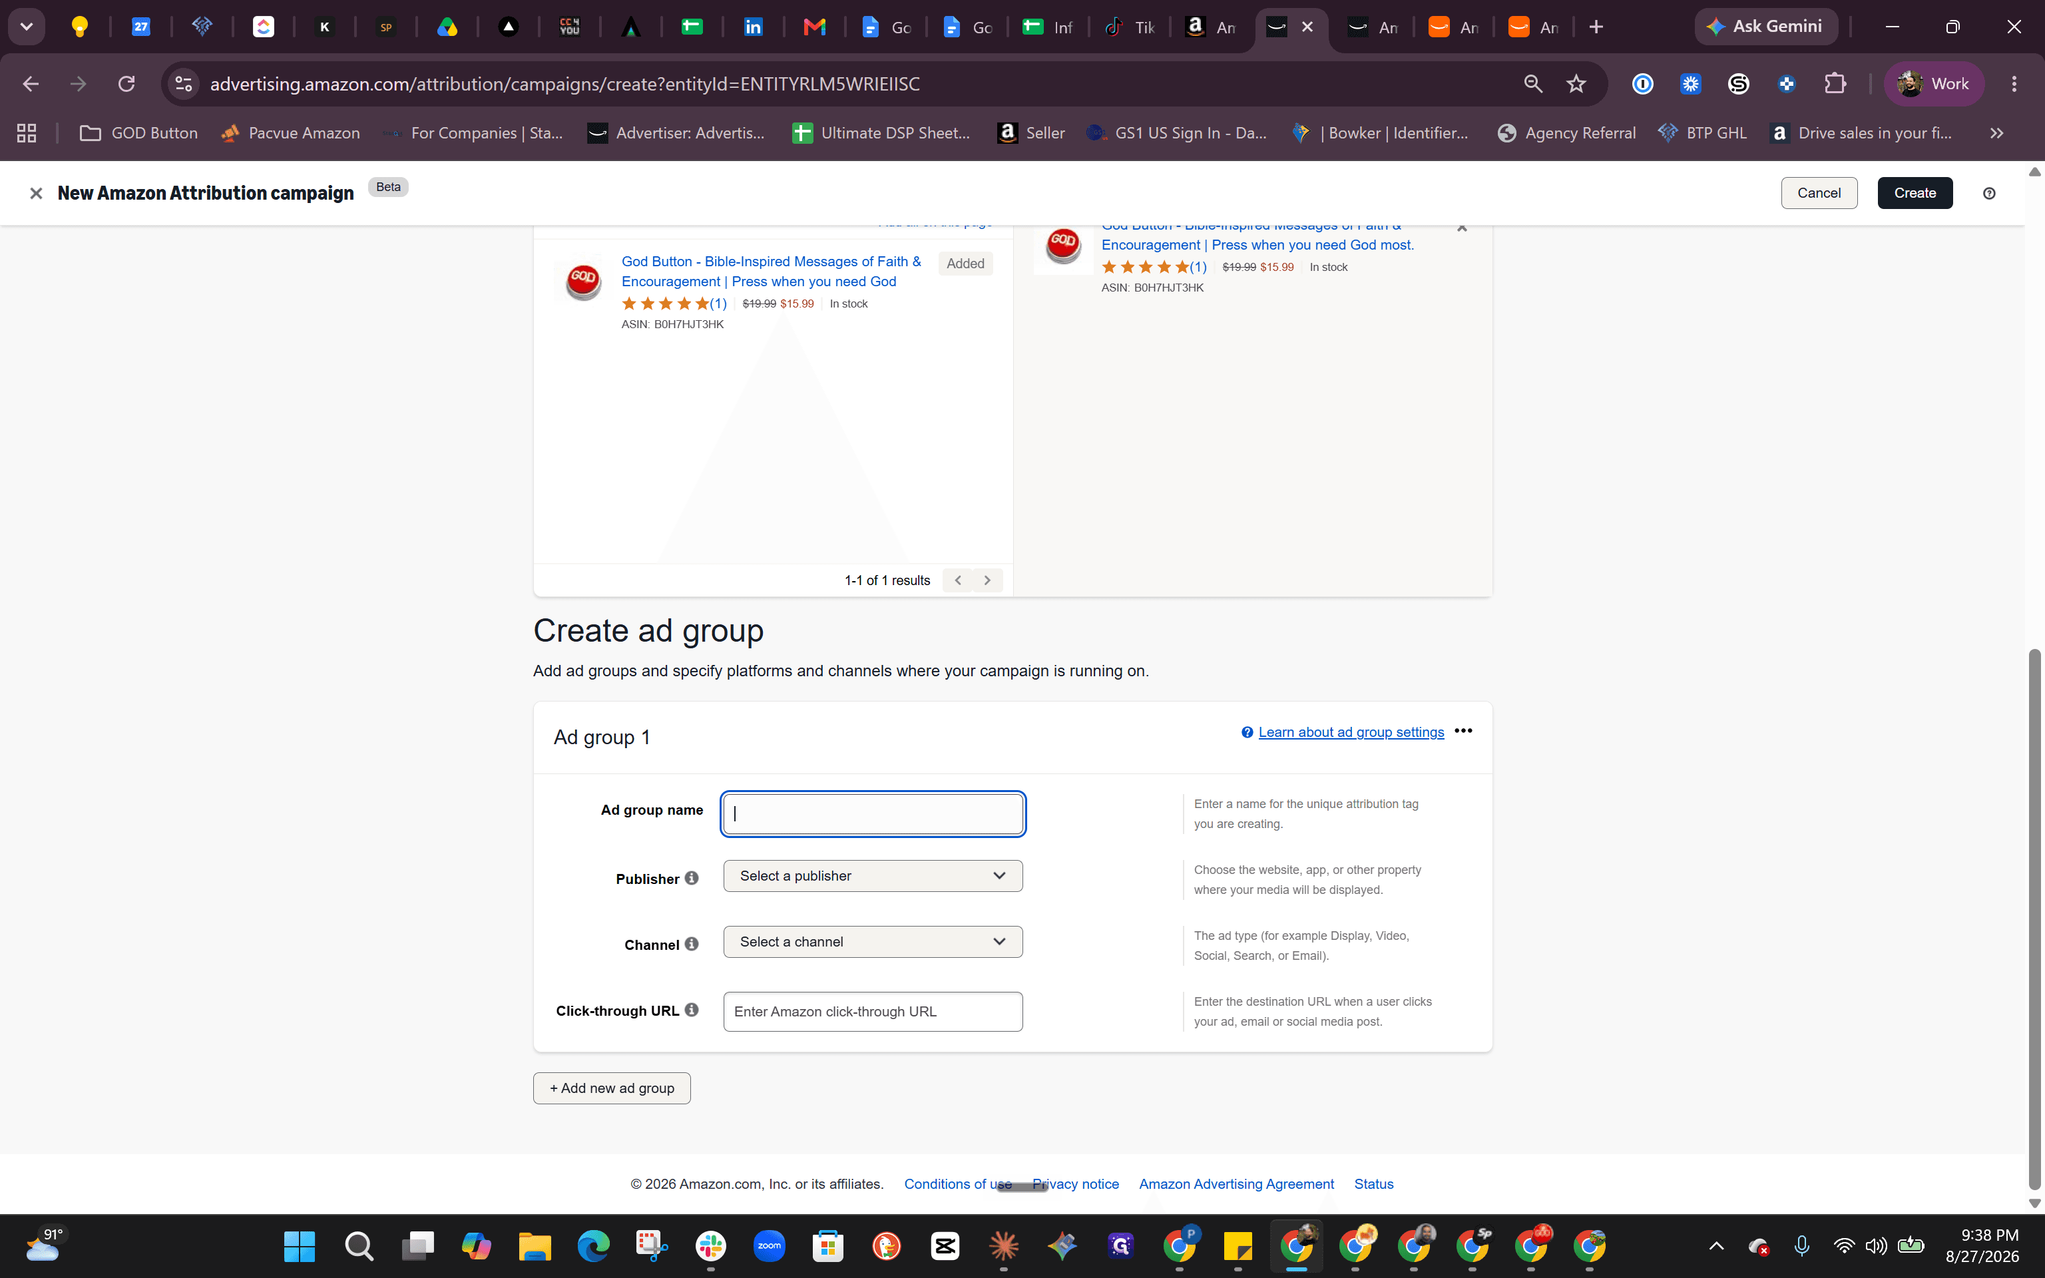This screenshot has height=1278, width=2045.
Task: Open the Extensions puzzle icon
Action: coord(1835,84)
